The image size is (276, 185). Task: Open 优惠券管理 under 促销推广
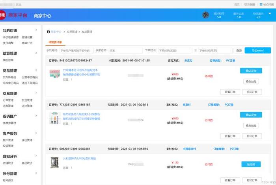pos(9,123)
